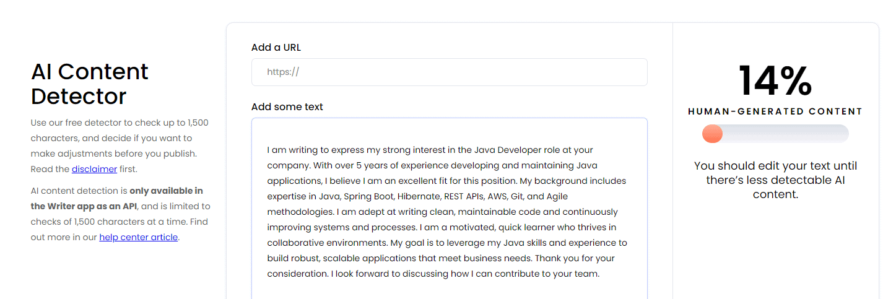The width and height of the screenshot is (896, 299).
Task: Click the 'Use our free detector' description paragraph
Action: 120,146
